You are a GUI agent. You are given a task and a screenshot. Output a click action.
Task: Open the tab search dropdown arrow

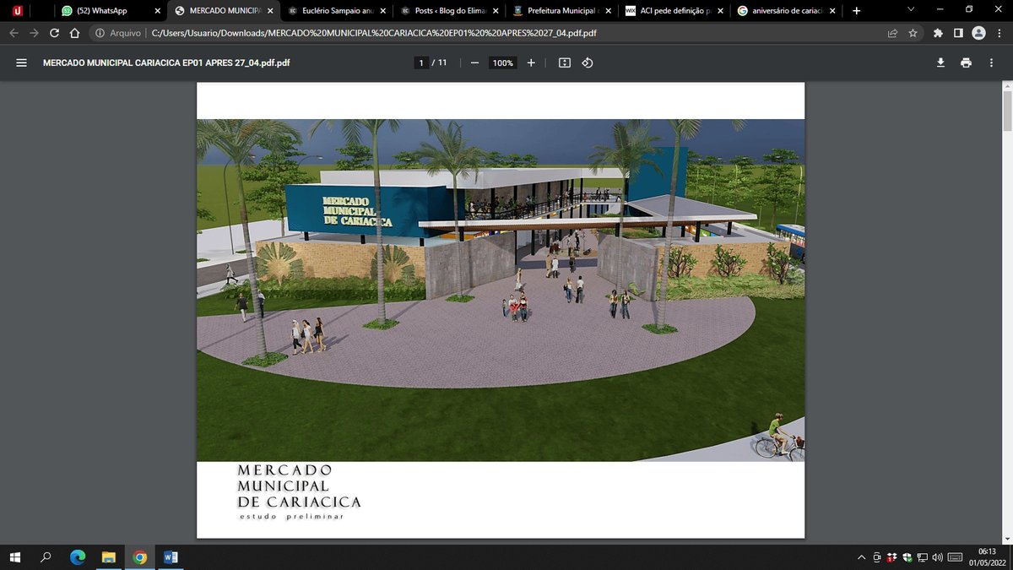coord(910,10)
